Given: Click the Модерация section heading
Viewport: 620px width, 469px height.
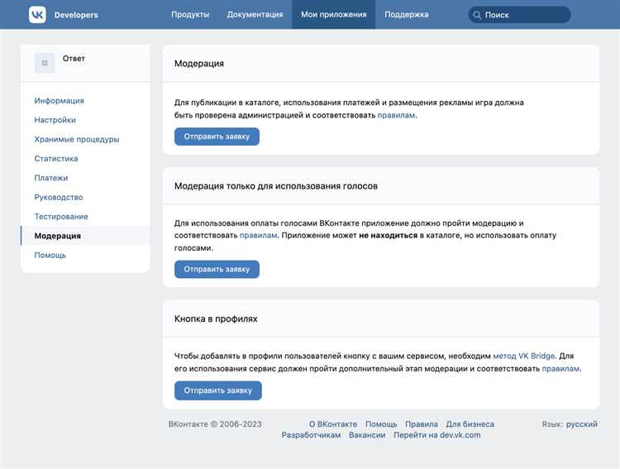Looking at the screenshot, I should pos(199,64).
